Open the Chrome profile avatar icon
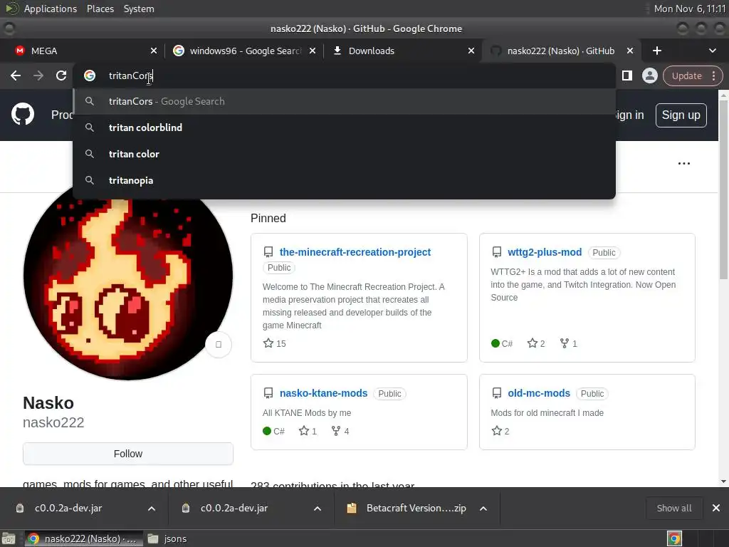 649,75
